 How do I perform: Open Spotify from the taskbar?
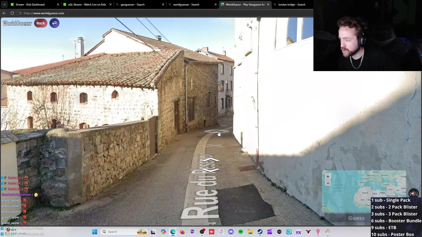coord(241,232)
